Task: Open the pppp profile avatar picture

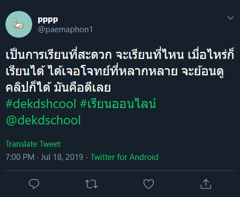Action: pos(19,25)
